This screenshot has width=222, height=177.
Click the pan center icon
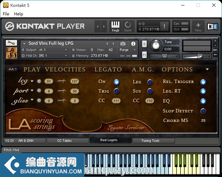(164, 56)
